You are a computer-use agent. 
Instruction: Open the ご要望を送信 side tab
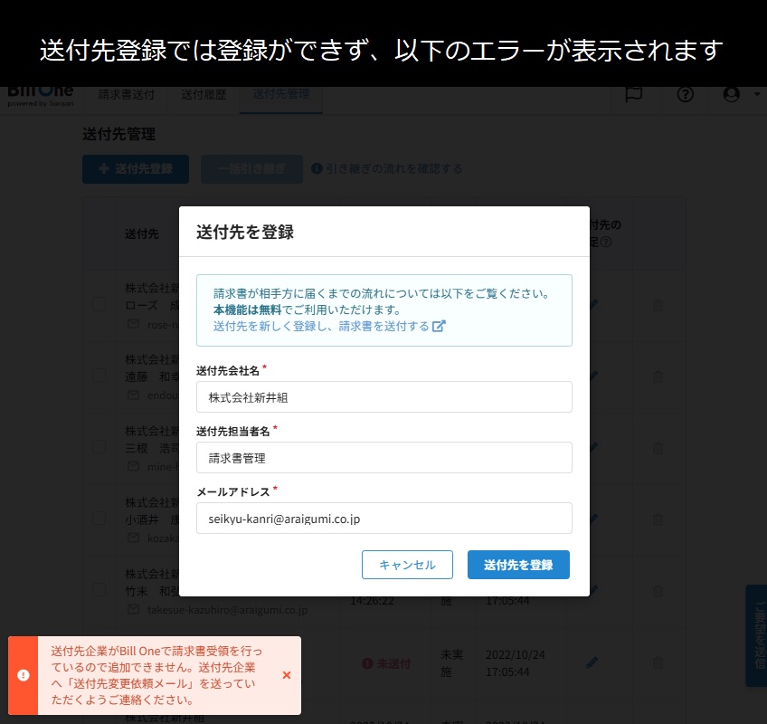tap(756, 635)
